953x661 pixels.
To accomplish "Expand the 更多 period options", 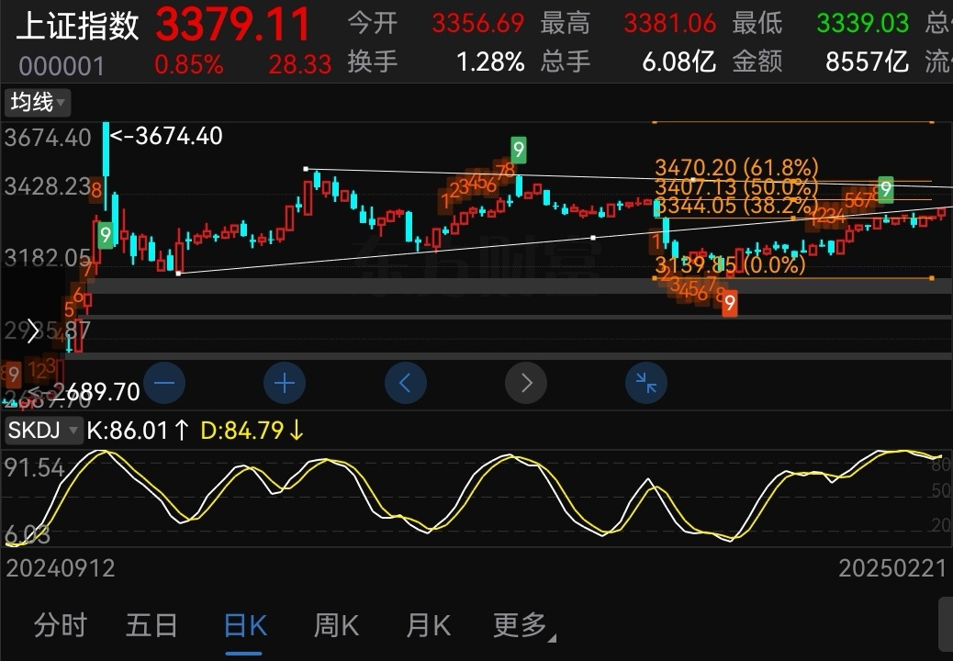I will coord(523,626).
